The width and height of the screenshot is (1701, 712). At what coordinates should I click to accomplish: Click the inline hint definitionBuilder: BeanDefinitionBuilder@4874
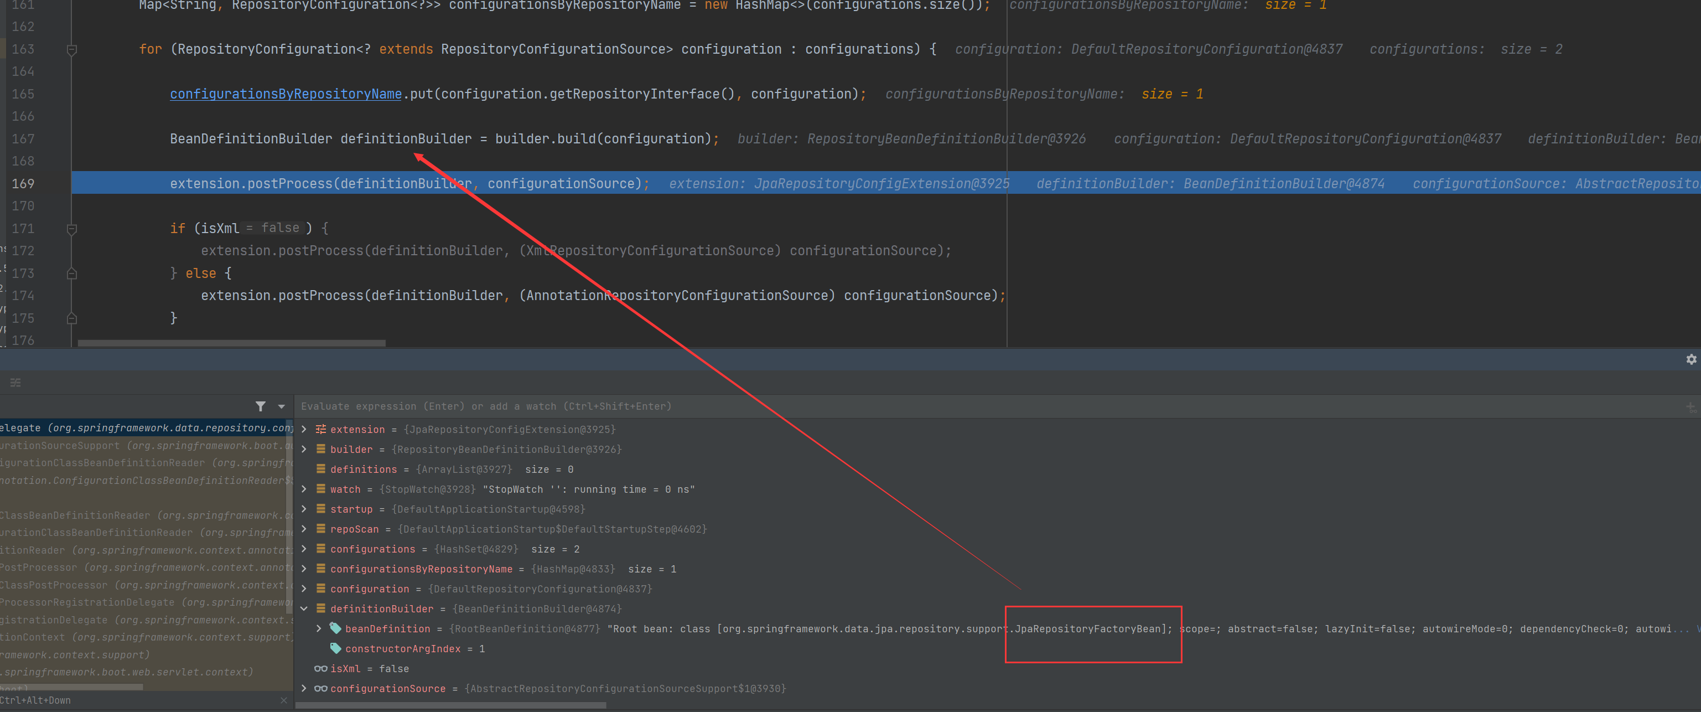point(1210,184)
